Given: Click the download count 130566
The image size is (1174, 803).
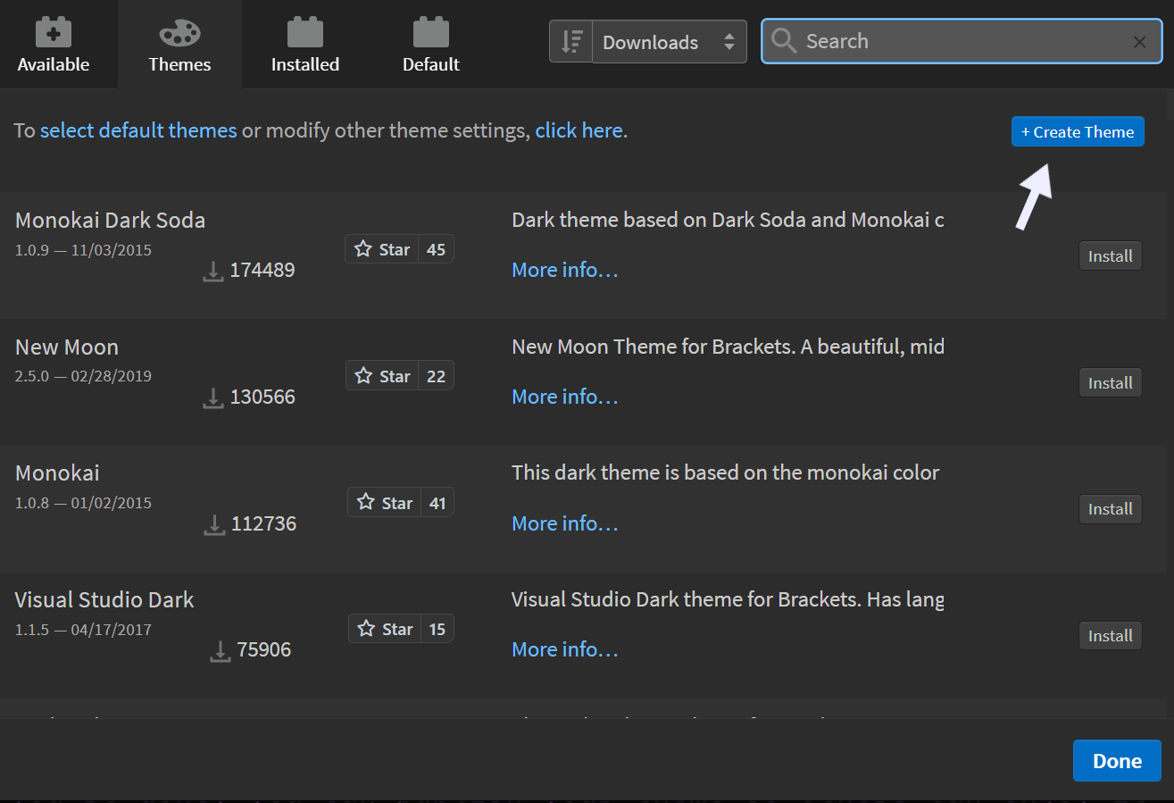Looking at the screenshot, I should (x=262, y=397).
